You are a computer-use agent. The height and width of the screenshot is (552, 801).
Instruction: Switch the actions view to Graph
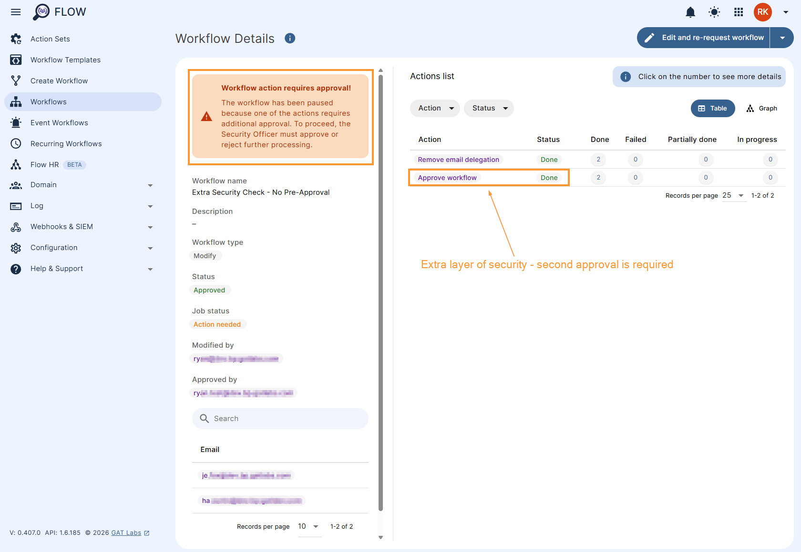761,108
